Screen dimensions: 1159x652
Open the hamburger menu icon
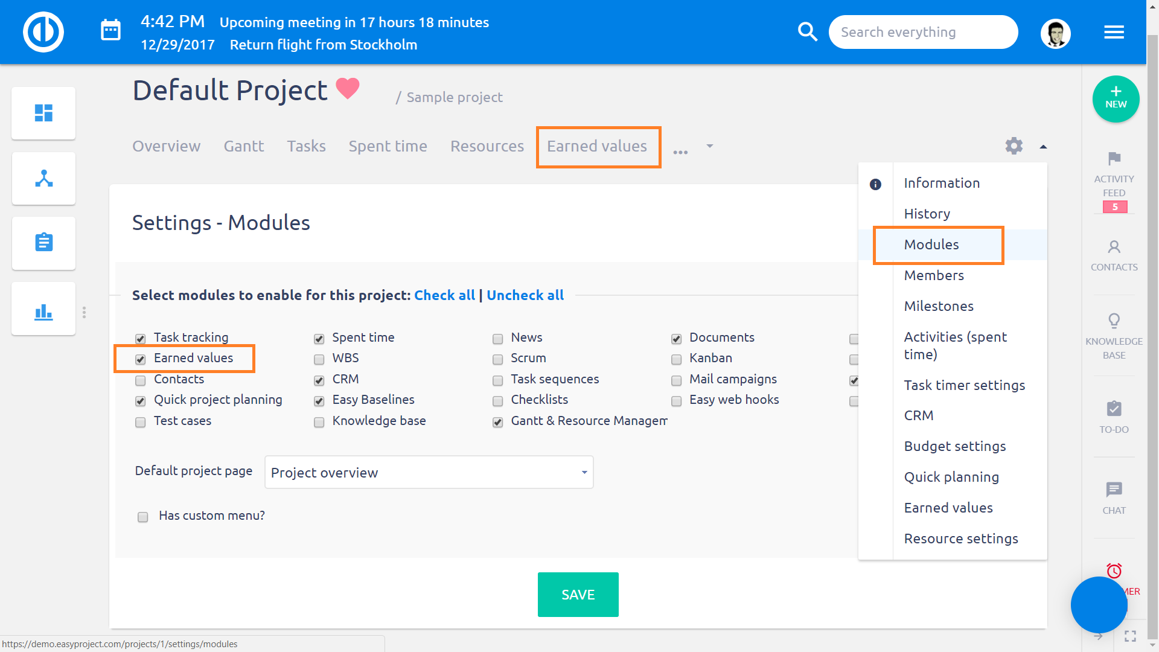pos(1114,32)
